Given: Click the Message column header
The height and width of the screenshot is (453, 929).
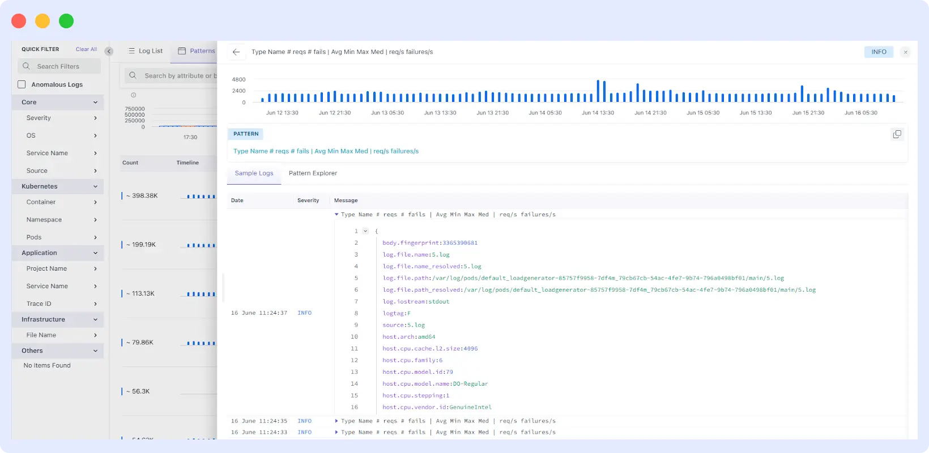Looking at the screenshot, I should (346, 200).
